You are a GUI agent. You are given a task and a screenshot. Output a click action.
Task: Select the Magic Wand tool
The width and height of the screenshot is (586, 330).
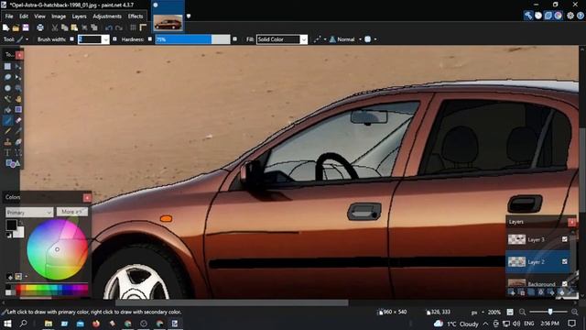pos(7,99)
